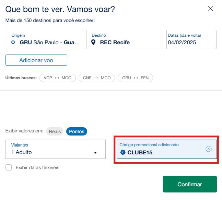The image size is (222, 200).
Task: Select the VCP MCO recent search
Action: tap(58, 78)
